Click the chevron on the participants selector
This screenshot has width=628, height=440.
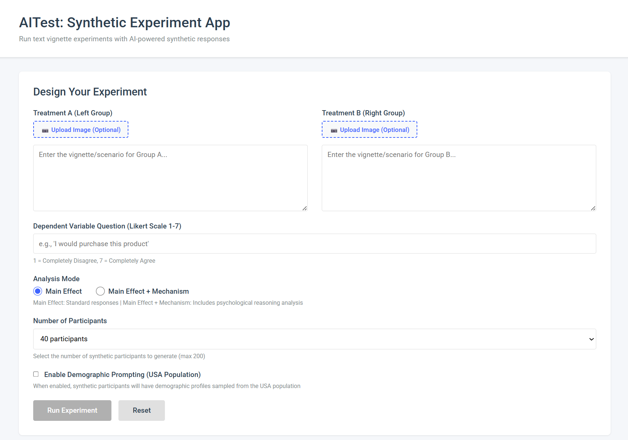[591, 339]
